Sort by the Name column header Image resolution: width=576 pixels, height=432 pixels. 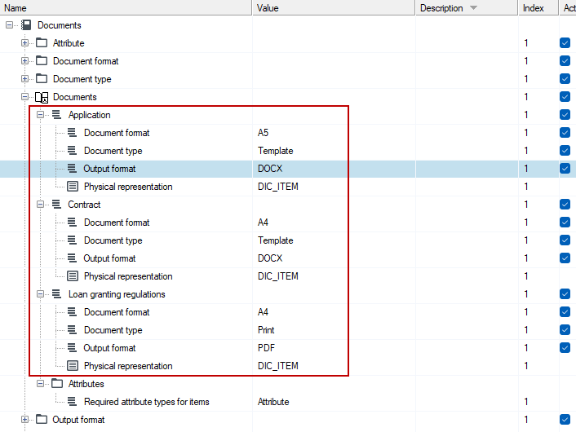pyautogui.click(x=126, y=7)
